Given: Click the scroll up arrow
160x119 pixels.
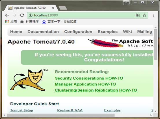Looking at the screenshot, I should (x=155, y=27).
